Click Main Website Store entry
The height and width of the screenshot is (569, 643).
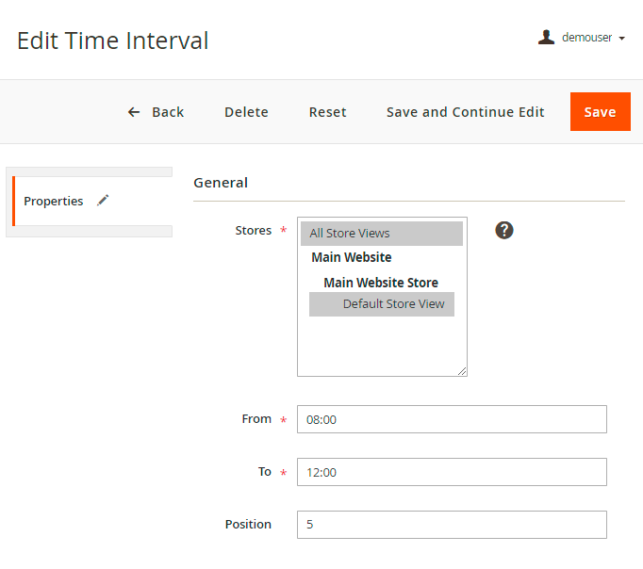point(380,283)
